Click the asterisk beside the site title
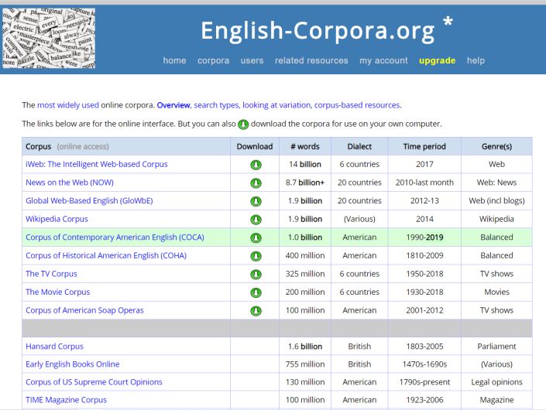This screenshot has height=410, width=546. click(x=448, y=22)
